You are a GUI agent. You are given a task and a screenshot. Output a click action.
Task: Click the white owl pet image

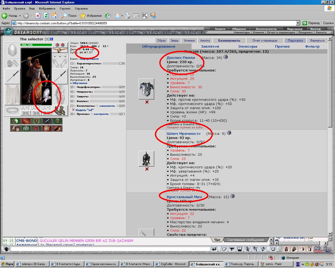(47, 96)
